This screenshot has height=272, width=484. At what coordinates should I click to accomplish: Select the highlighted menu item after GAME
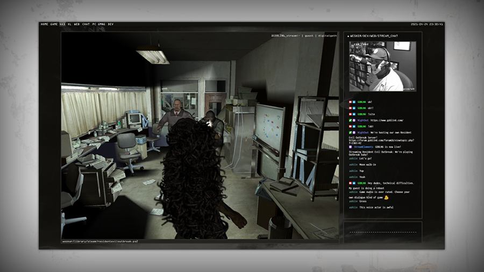[x=62, y=24]
